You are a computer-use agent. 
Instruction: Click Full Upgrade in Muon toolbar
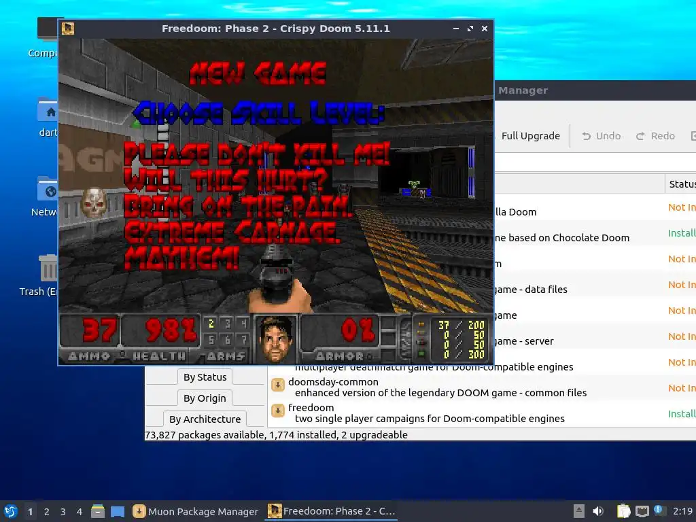click(x=530, y=136)
